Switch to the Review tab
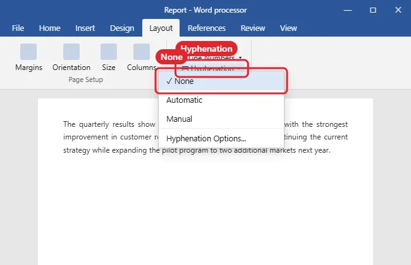The height and width of the screenshot is (265, 411). pos(253,28)
